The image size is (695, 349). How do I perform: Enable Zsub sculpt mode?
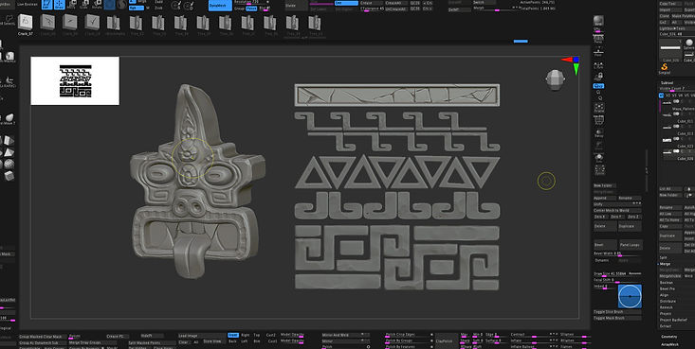click(x=158, y=8)
